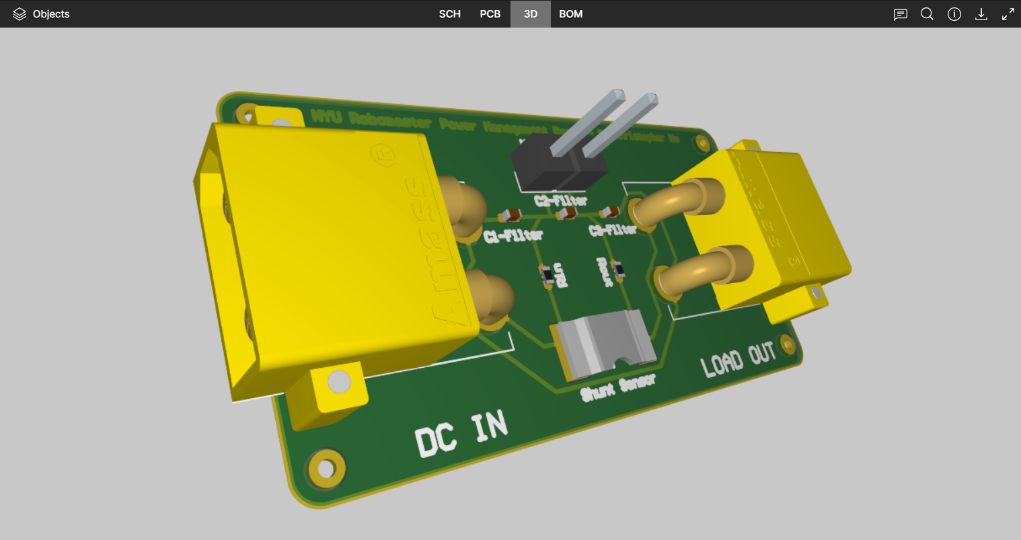This screenshot has width=1021, height=540.
Task: Select the 3D view tab
Action: [530, 13]
